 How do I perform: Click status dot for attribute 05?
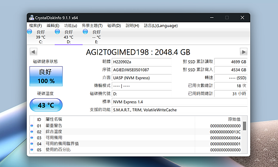32,150
